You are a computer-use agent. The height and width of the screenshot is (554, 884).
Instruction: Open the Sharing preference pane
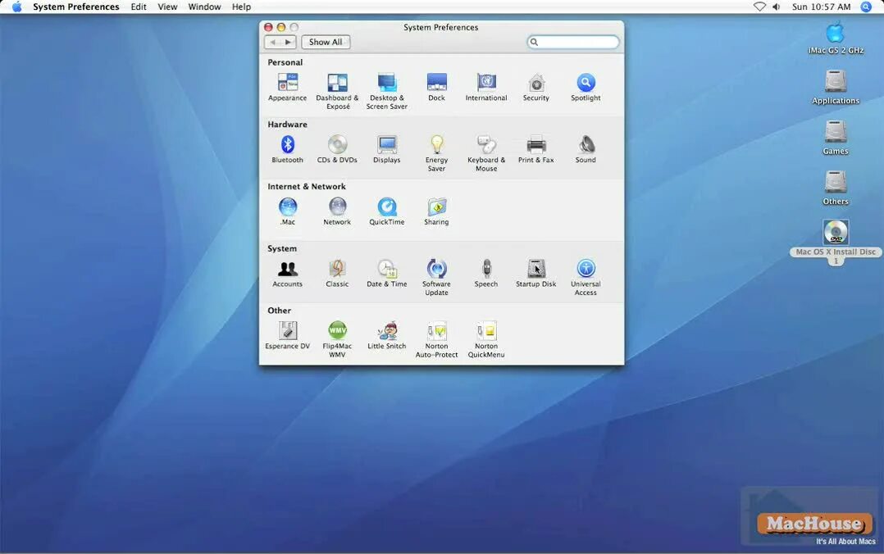pos(436,211)
